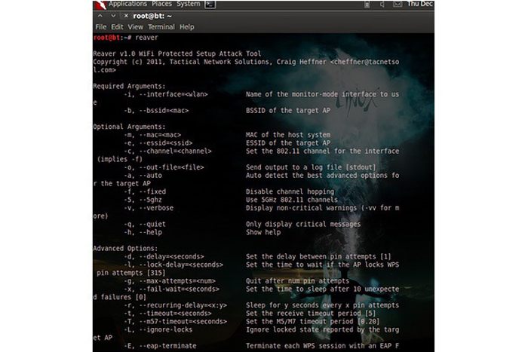
Task: Click 'ESSID of the target AP' description
Action: pos(288,142)
